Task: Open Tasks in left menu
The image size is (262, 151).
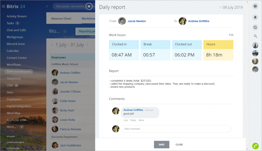Action: point(10,23)
